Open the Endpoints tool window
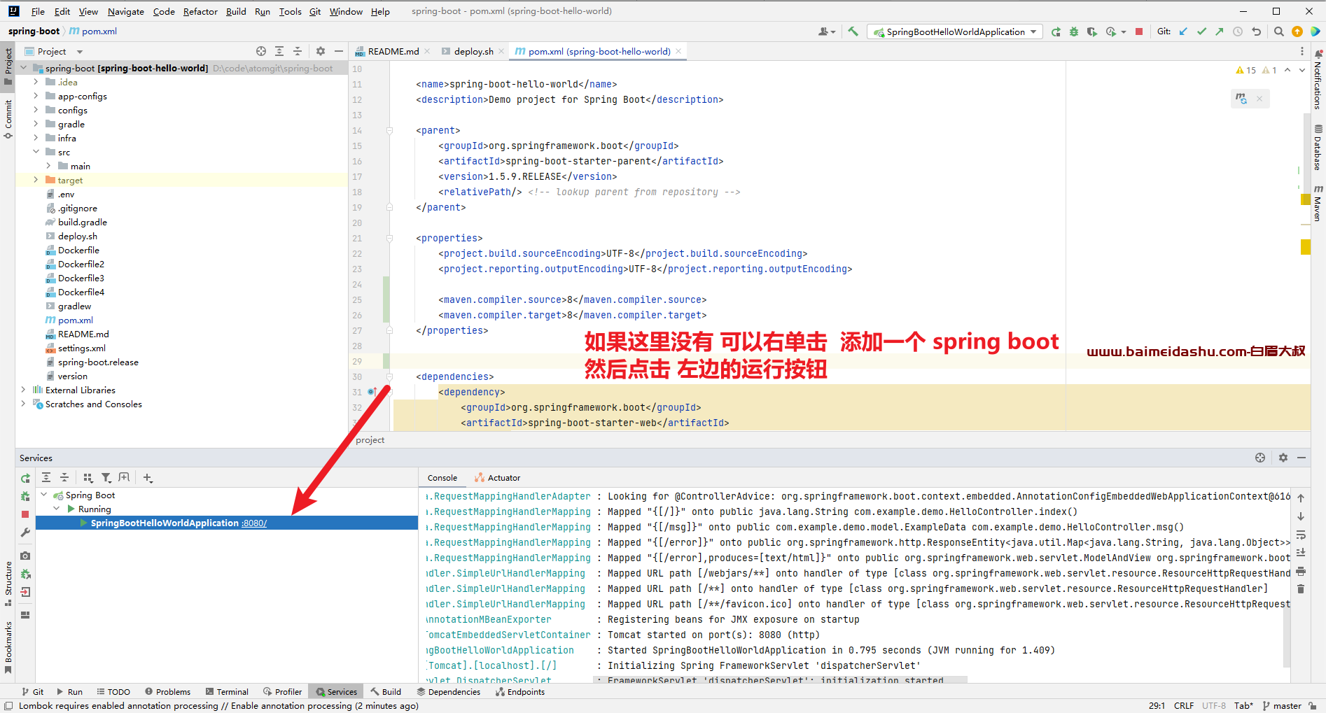 coord(519,691)
